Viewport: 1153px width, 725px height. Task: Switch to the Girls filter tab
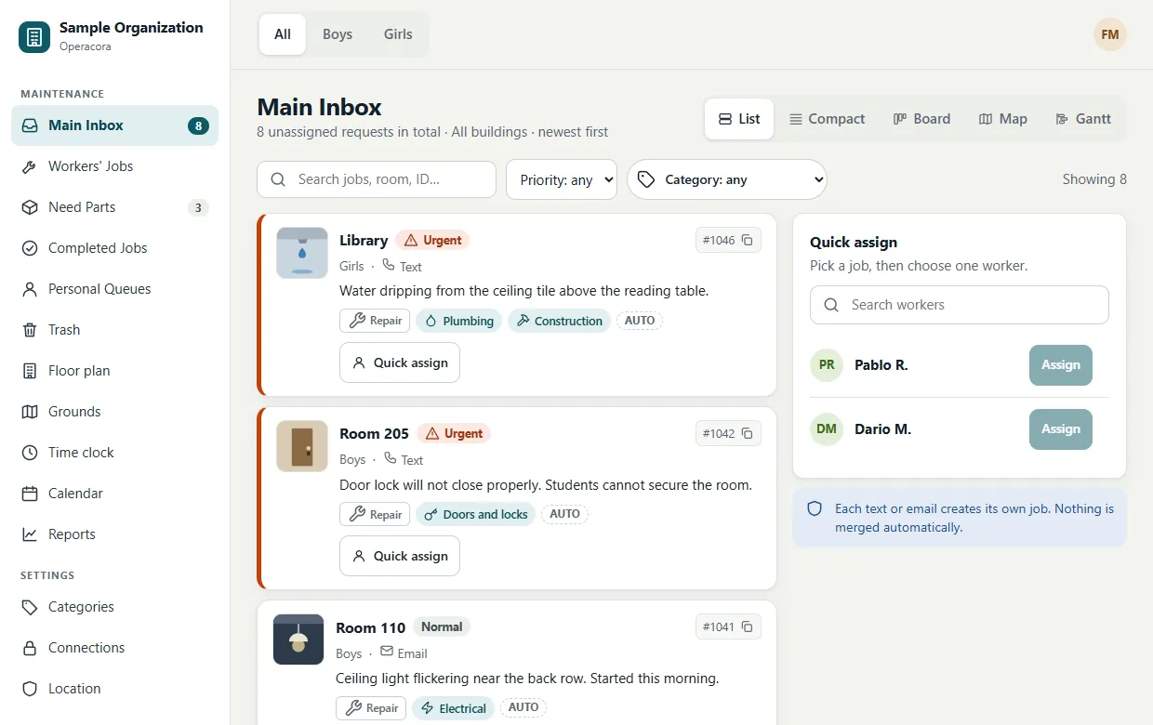tap(398, 34)
